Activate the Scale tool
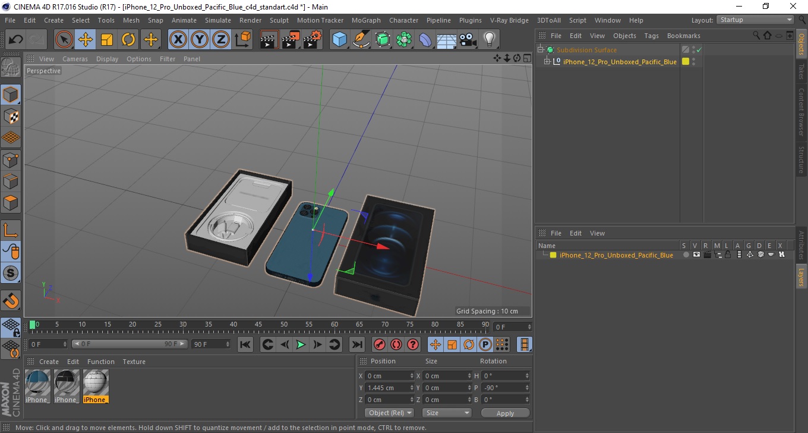 tap(107, 40)
